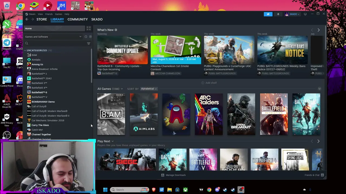Go back with the Steam back arrow
This screenshot has width=346, height=194.
tap(27, 19)
